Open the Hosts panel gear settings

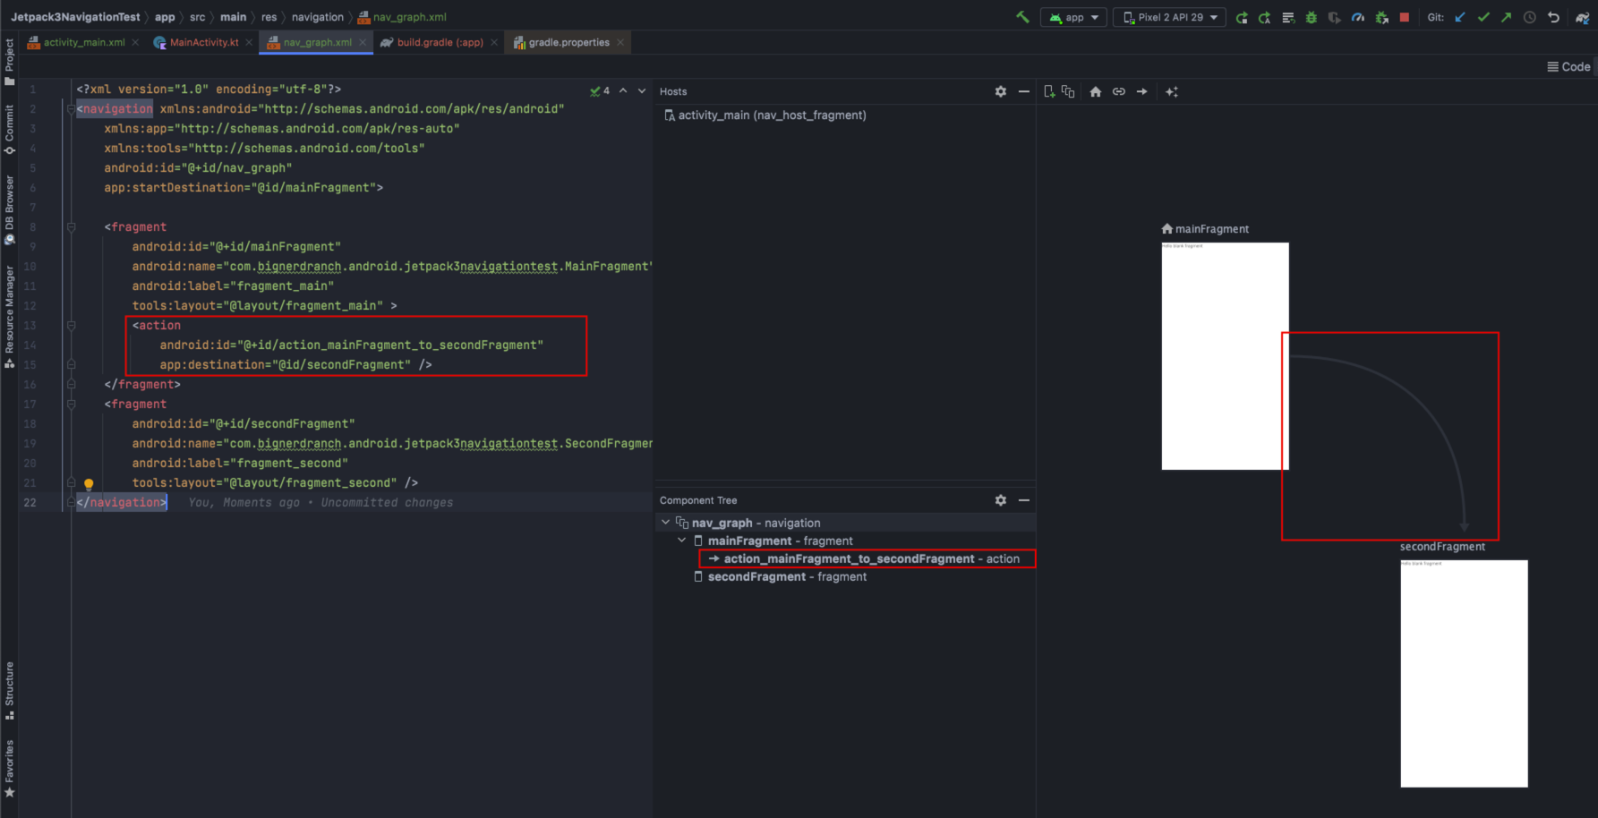[1001, 91]
